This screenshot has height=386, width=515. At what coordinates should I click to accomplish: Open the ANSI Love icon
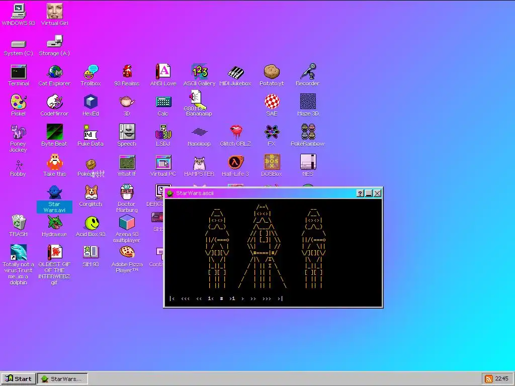click(x=163, y=75)
